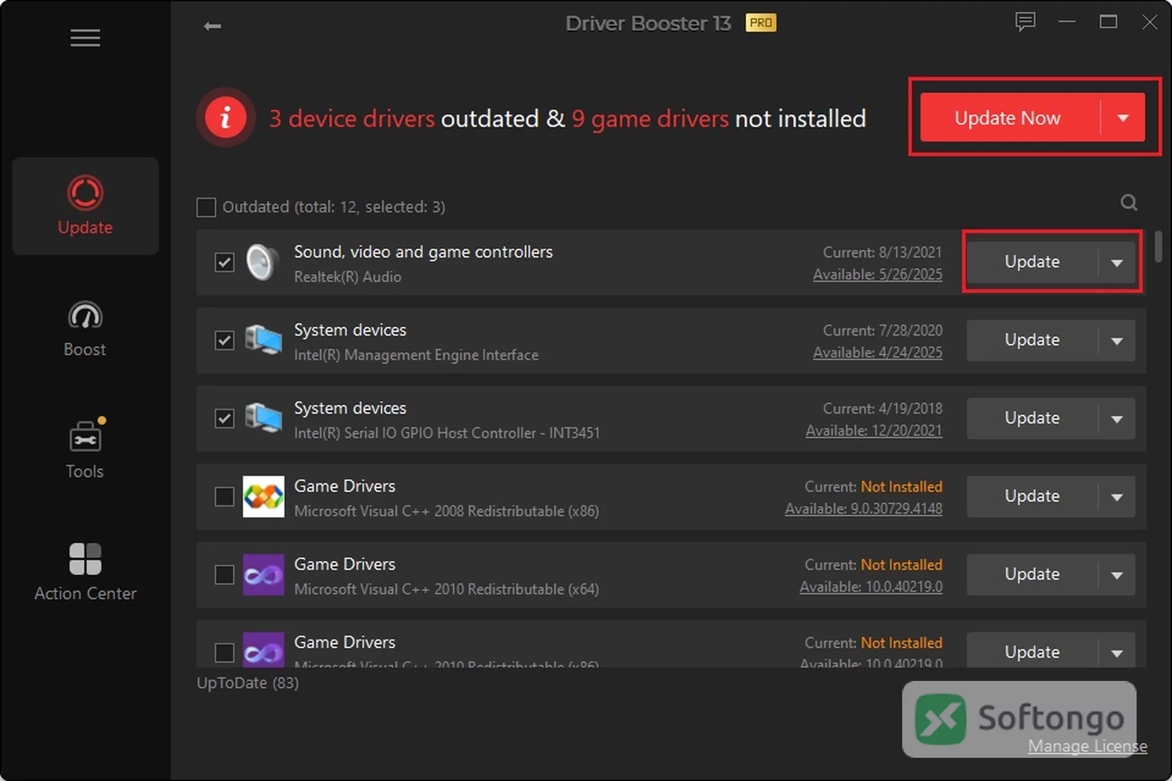Image resolution: width=1172 pixels, height=781 pixels.
Task: Update Visual C++ 2008 Redistributable (x86)
Action: 1032,497
